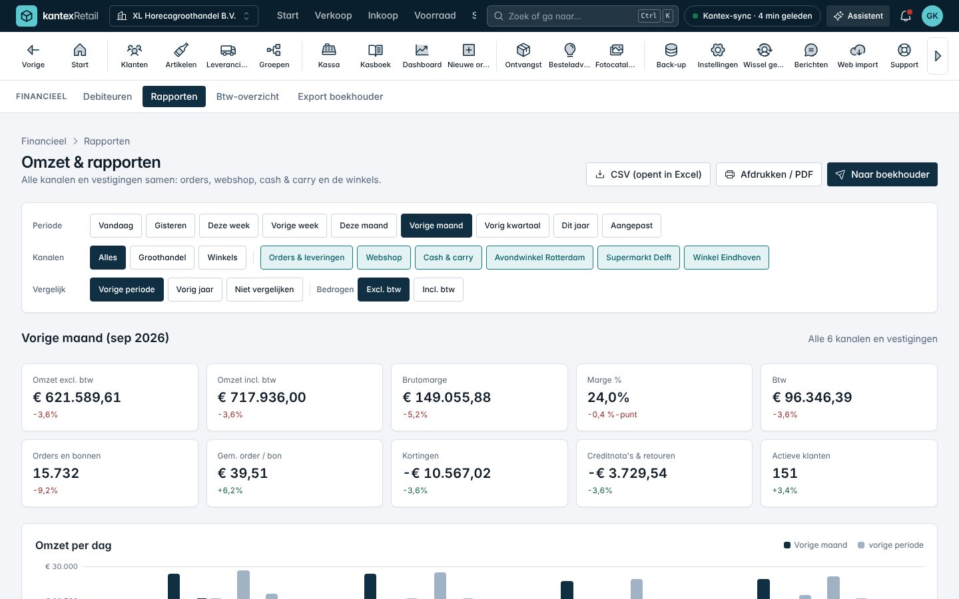Click the Financieel breadcrumb link
The image size is (959, 599).
[44, 141]
